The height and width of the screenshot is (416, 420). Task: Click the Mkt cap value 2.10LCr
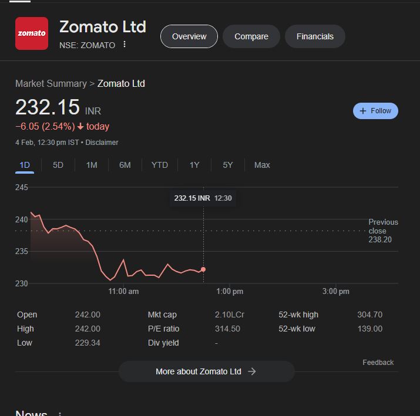[229, 314]
